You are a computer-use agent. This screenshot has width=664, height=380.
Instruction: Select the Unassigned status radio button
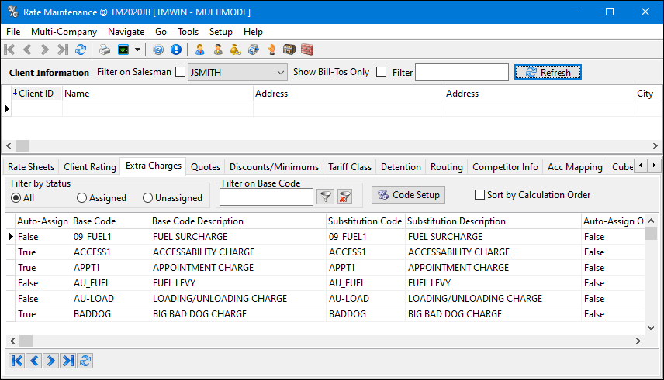point(147,198)
